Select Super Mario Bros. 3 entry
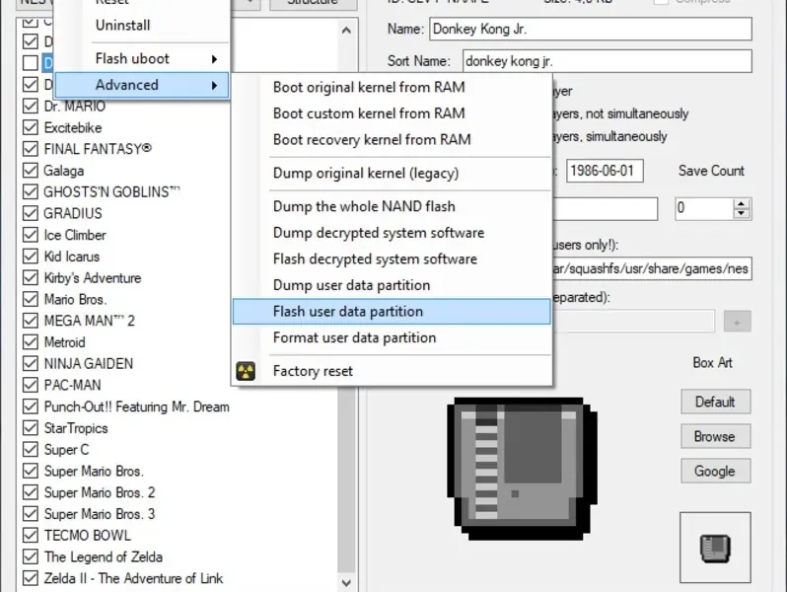The height and width of the screenshot is (592, 787). coord(100,514)
